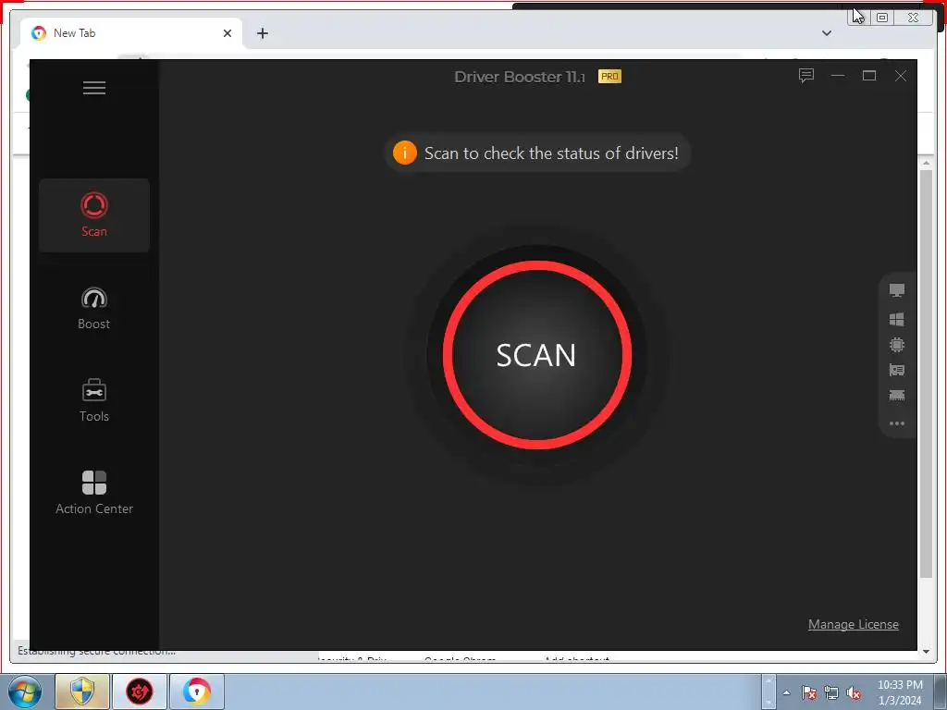
Task: Click the CPU chip icon in right panel
Action: pyautogui.click(x=897, y=345)
